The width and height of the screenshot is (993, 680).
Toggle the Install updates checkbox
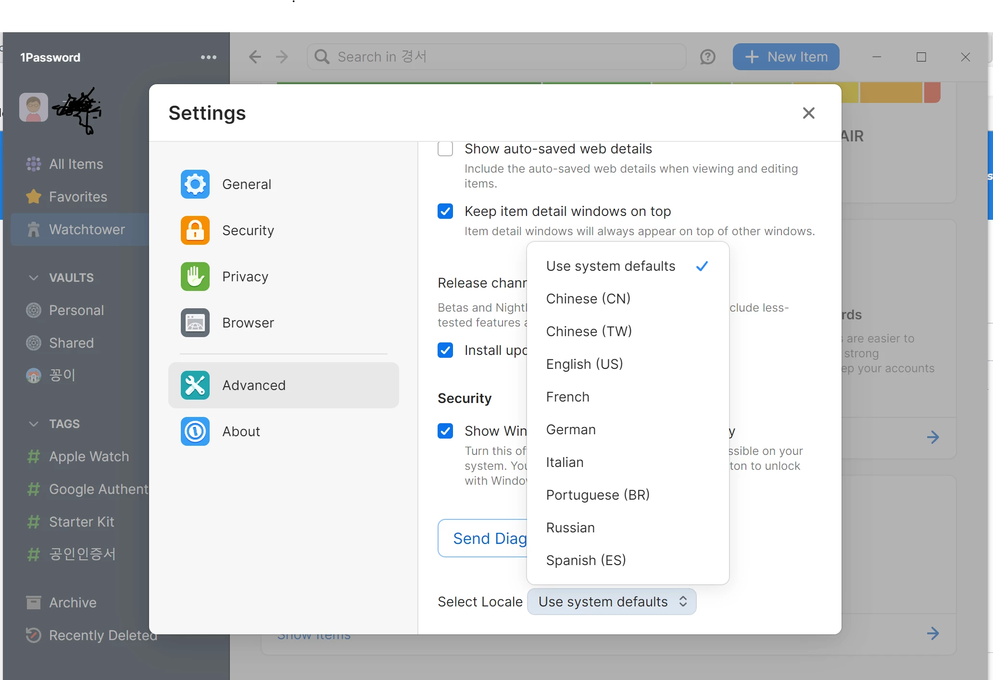click(445, 350)
